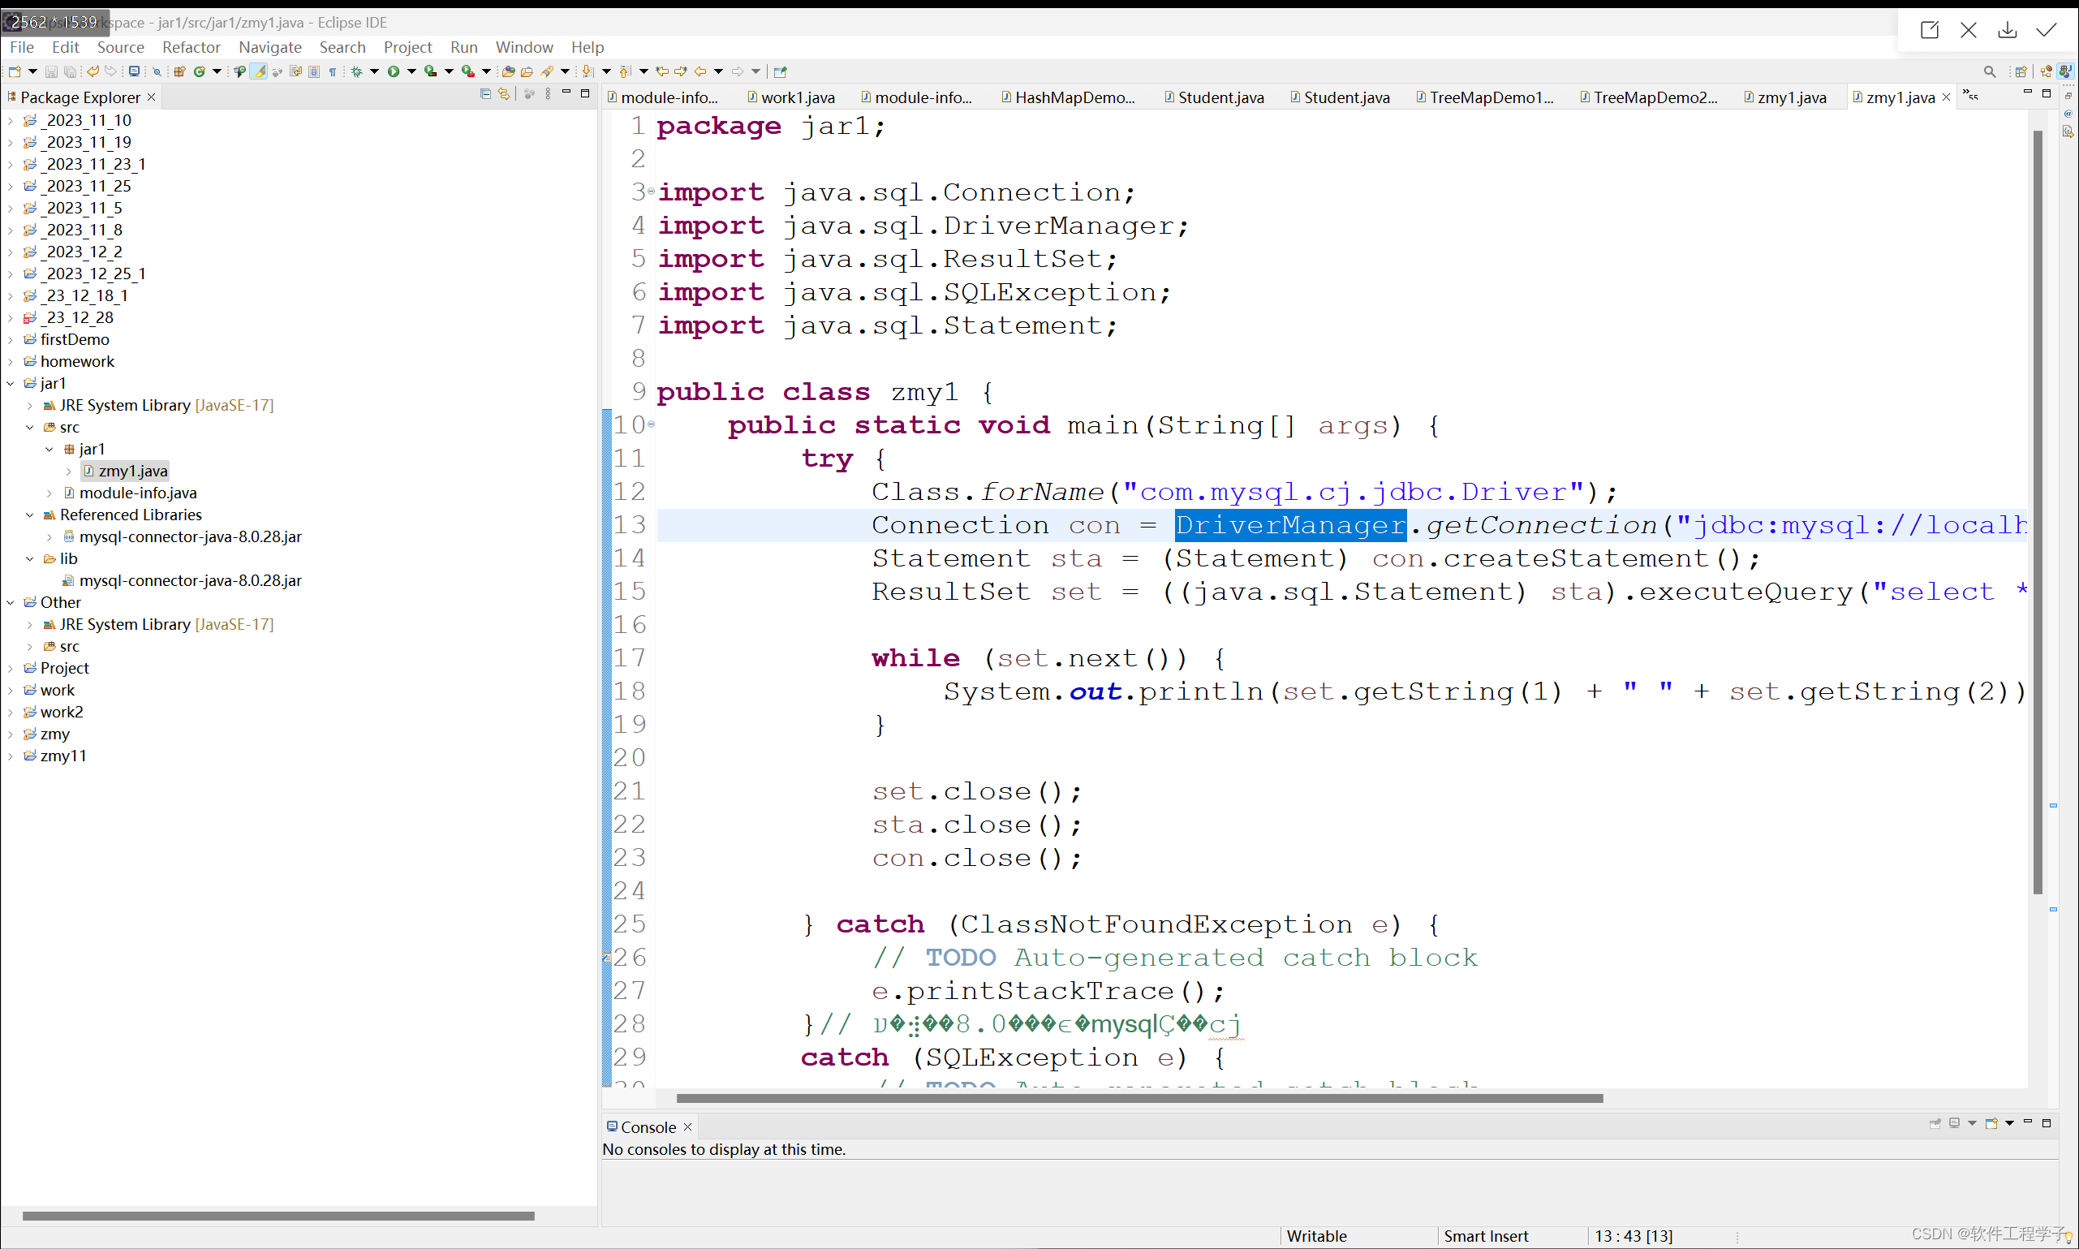The height and width of the screenshot is (1249, 2079).
Task: Switch to the Java perspective icon top right
Action: pos(2065,71)
